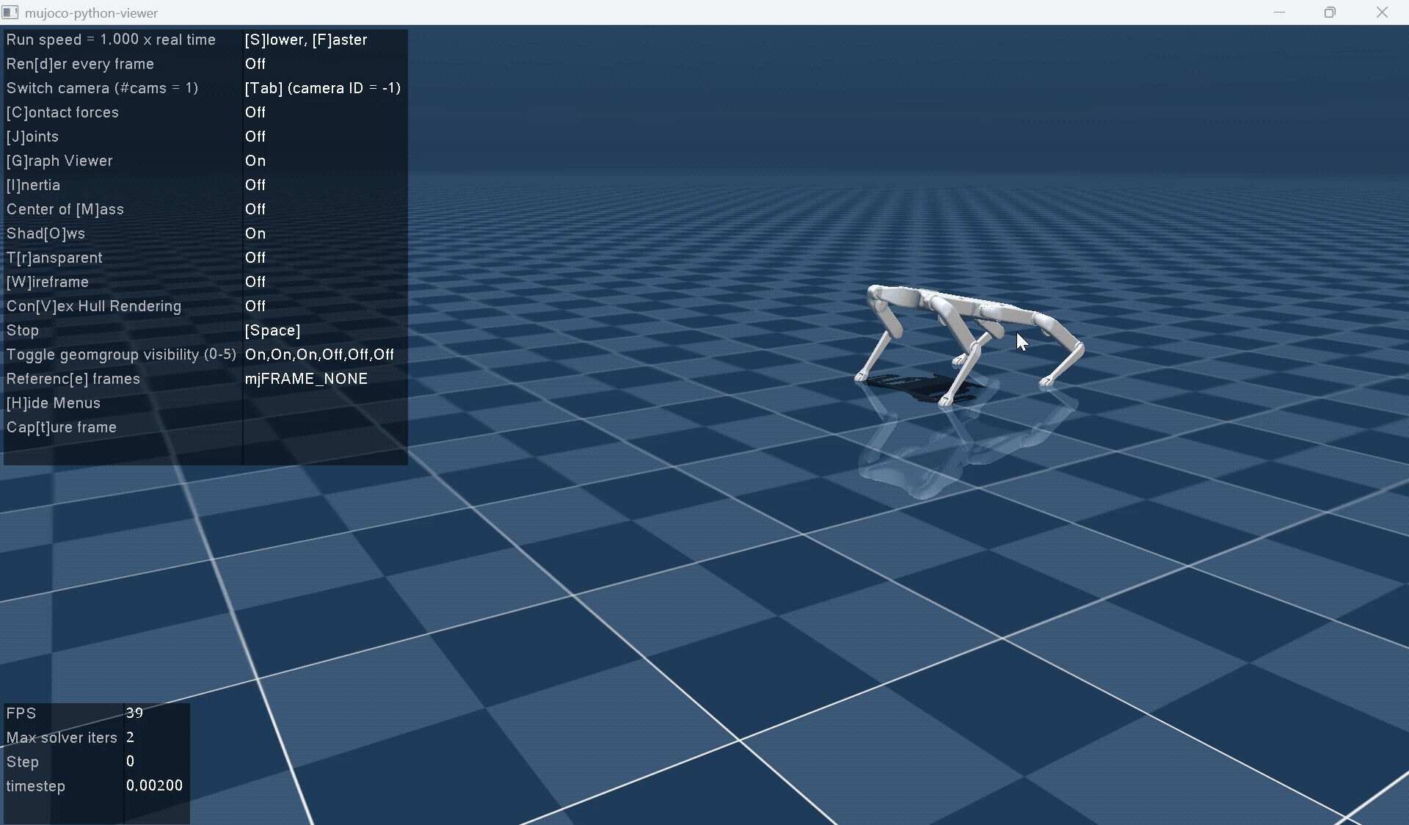Click Off value next to [C]ontact forces
The width and height of the screenshot is (1409, 825).
click(255, 112)
